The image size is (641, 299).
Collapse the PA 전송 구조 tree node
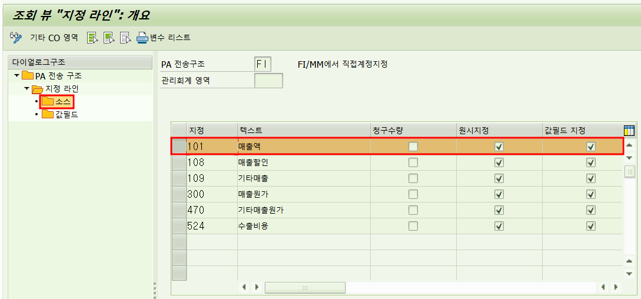[x=16, y=76]
